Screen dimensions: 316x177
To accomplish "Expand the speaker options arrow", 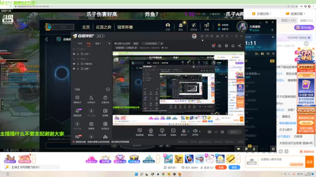I will [200, 131].
